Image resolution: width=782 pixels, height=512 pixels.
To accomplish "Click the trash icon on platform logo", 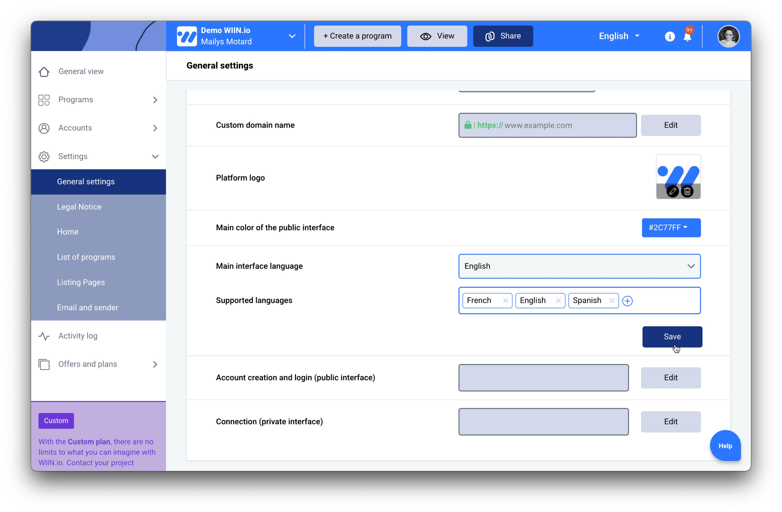I will (x=687, y=191).
